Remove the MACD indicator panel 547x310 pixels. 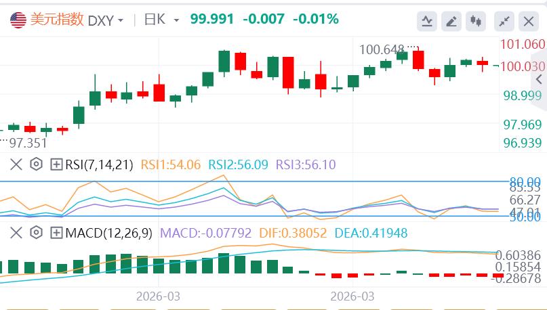point(17,234)
